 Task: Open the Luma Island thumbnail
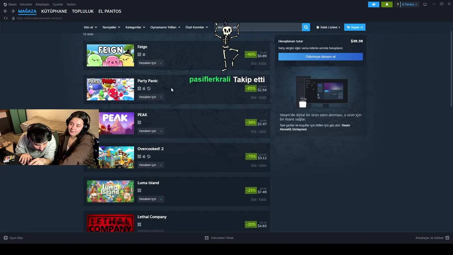tap(110, 191)
